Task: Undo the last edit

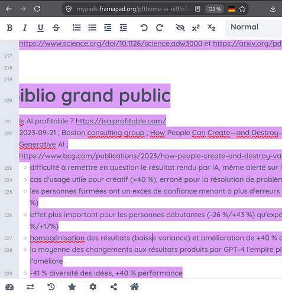Action: pos(144,28)
